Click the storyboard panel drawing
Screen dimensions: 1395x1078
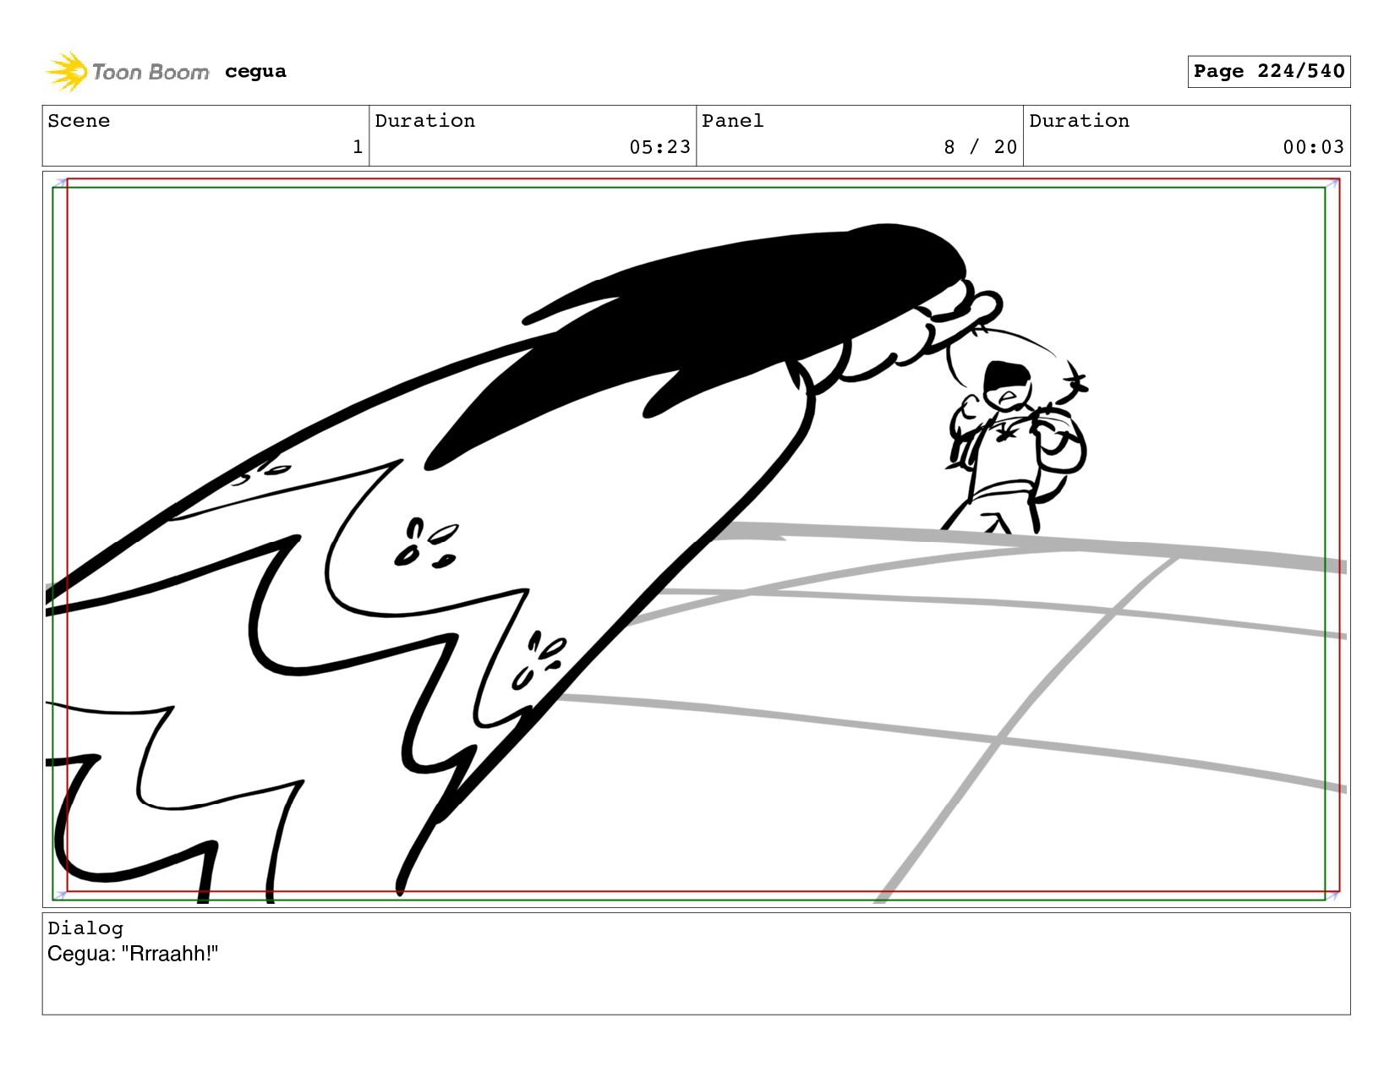pyautogui.click(x=696, y=539)
